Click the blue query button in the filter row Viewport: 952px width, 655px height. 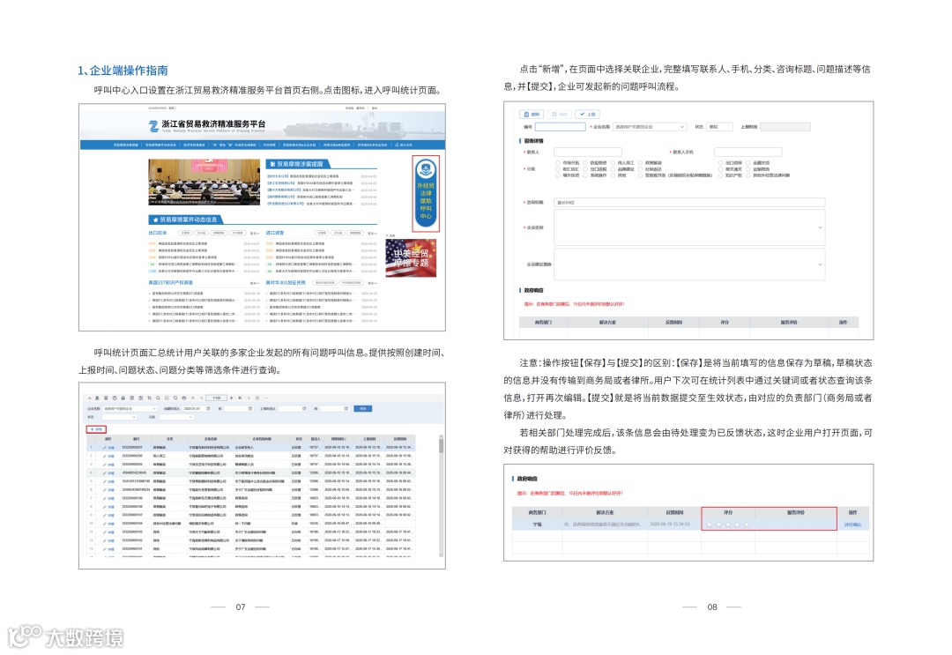click(362, 408)
